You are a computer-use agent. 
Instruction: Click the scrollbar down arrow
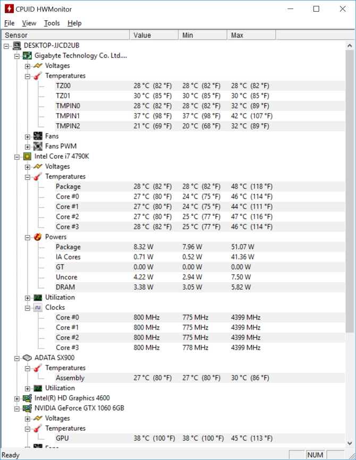coord(350,443)
